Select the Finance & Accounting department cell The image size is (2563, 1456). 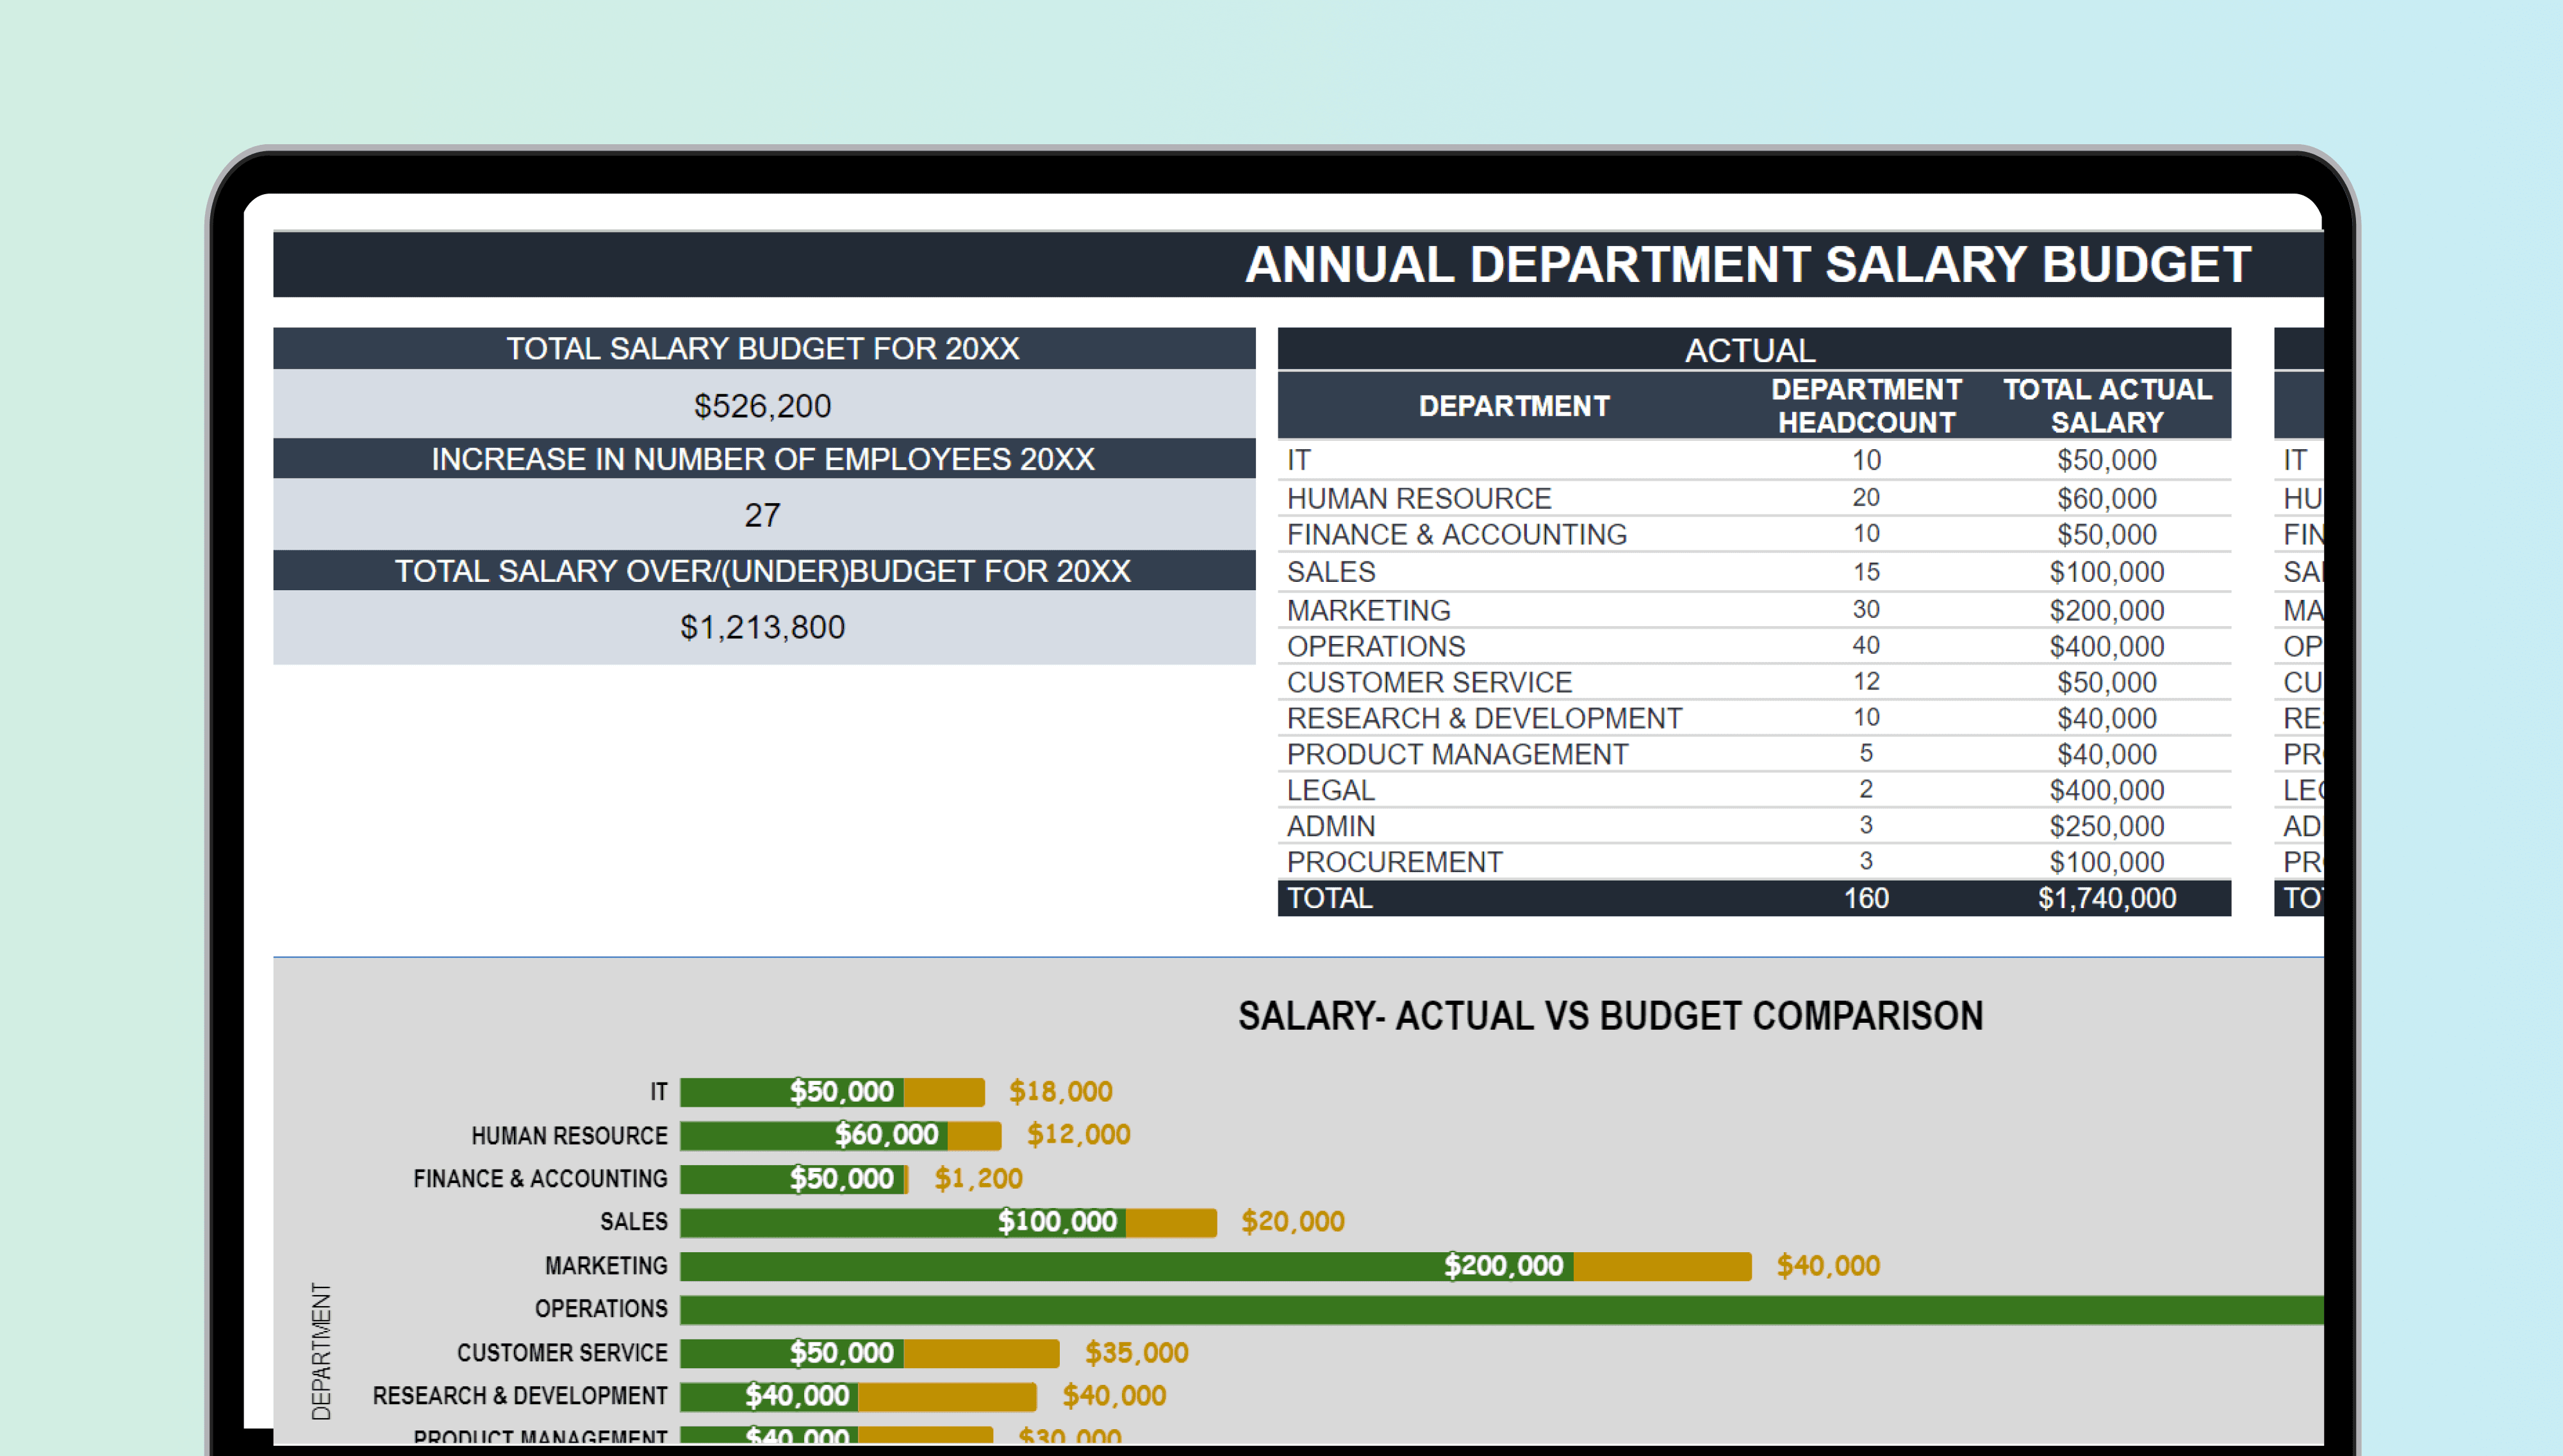pos(1456,535)
